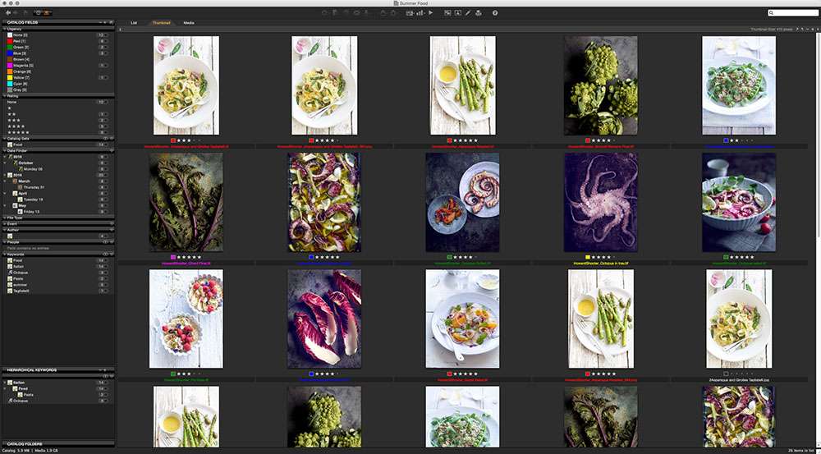Viewport: 821px width, 454px height.
Task: Select the Thumbnail tab
Action: click(161, 23)
